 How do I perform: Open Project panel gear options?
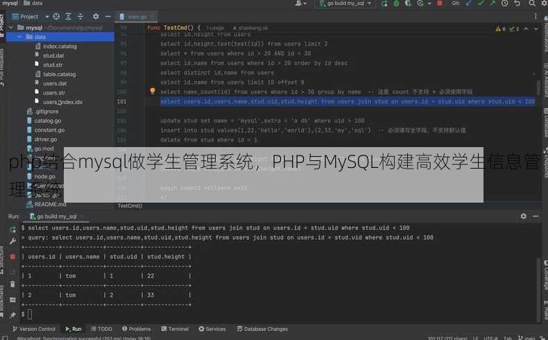coord(96,17)
